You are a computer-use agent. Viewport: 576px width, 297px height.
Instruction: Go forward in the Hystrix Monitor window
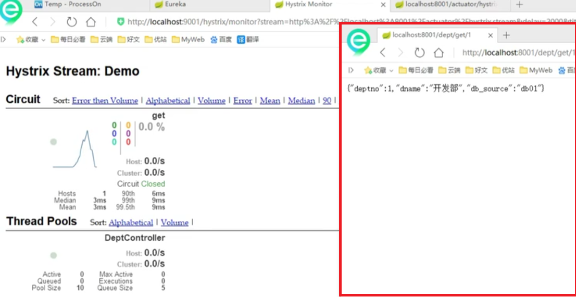click(53, 22)
